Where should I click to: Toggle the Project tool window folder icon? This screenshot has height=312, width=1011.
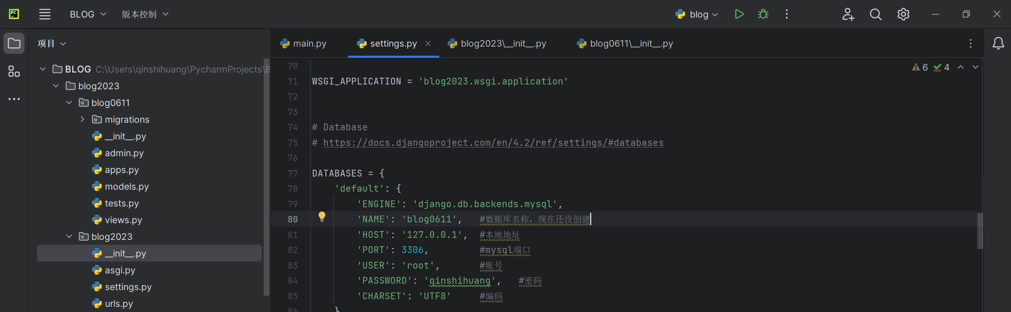click(x=14, y=43)
